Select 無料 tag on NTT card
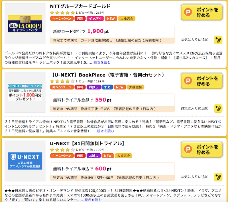 point(80,18)
